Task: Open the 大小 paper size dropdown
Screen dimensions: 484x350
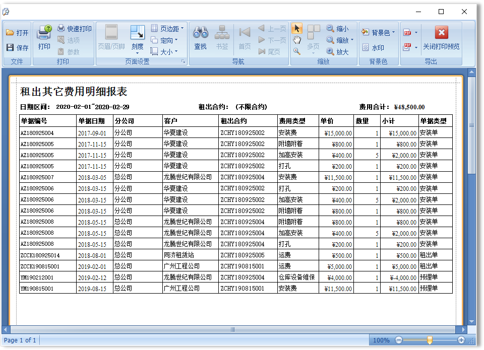Action: pos(164,51)
